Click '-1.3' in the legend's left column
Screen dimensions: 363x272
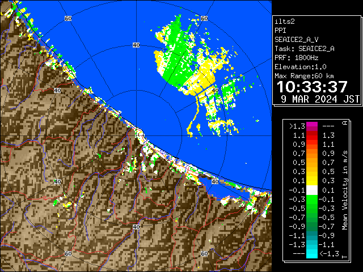tap(297, 245)
